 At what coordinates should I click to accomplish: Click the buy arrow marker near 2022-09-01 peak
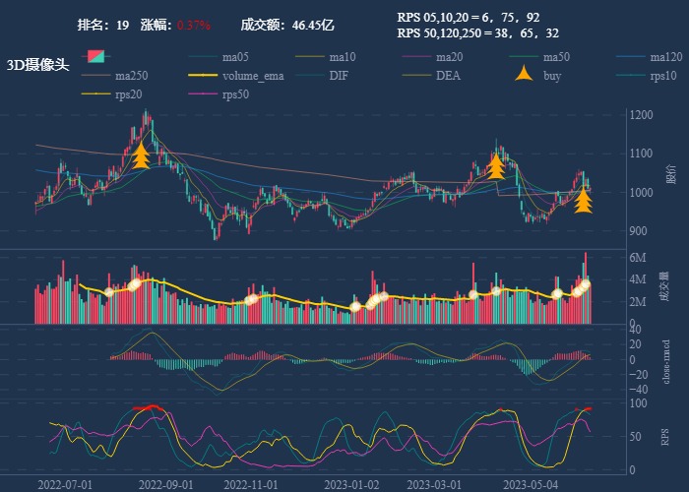tap(141, 155)
